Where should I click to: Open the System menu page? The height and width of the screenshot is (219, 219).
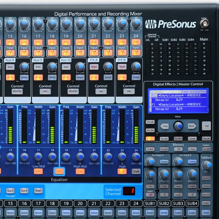(x=178, y=138)
